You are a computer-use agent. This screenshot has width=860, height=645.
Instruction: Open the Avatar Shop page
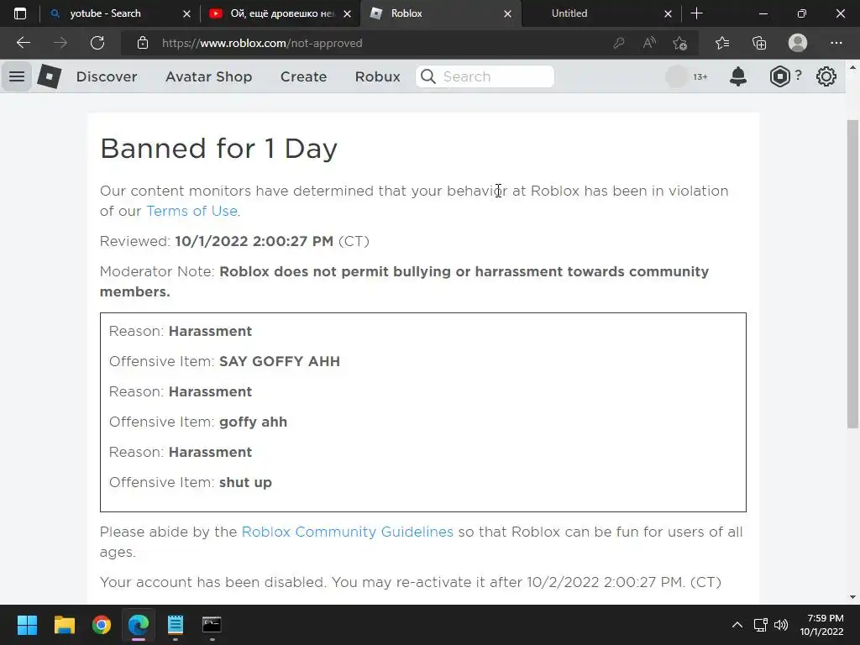point(208,76)
